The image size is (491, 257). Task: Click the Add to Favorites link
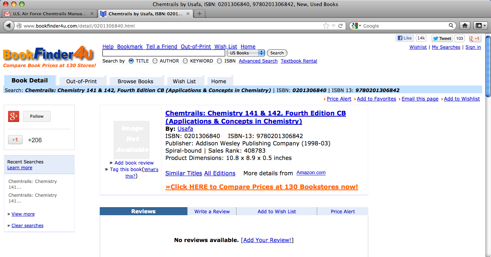[376, 99]
